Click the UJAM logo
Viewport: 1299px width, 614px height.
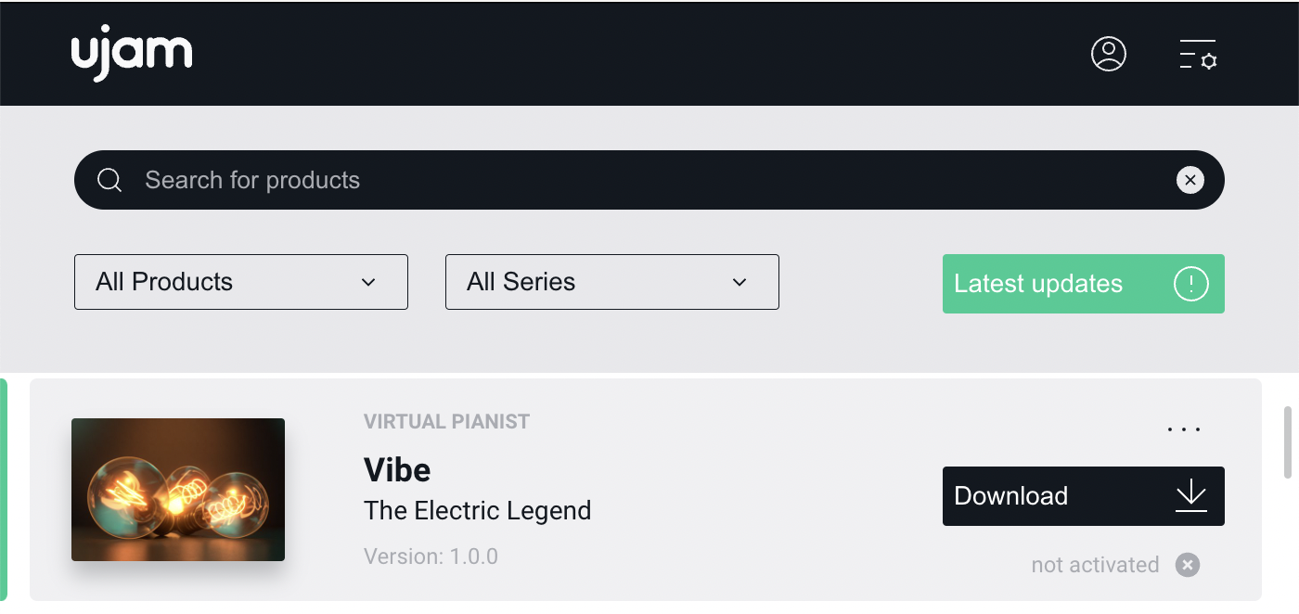(x=132, y=53)
